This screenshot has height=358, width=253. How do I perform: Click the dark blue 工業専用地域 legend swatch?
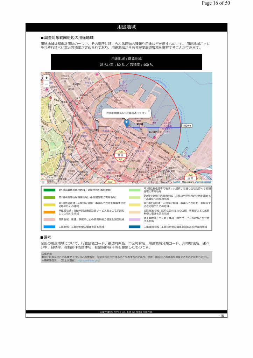(x=135, y=227)
